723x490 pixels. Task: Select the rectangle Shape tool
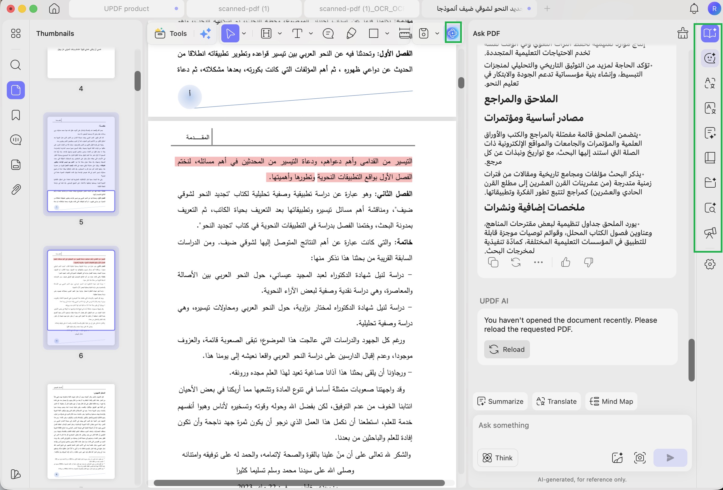click(373, 33)
